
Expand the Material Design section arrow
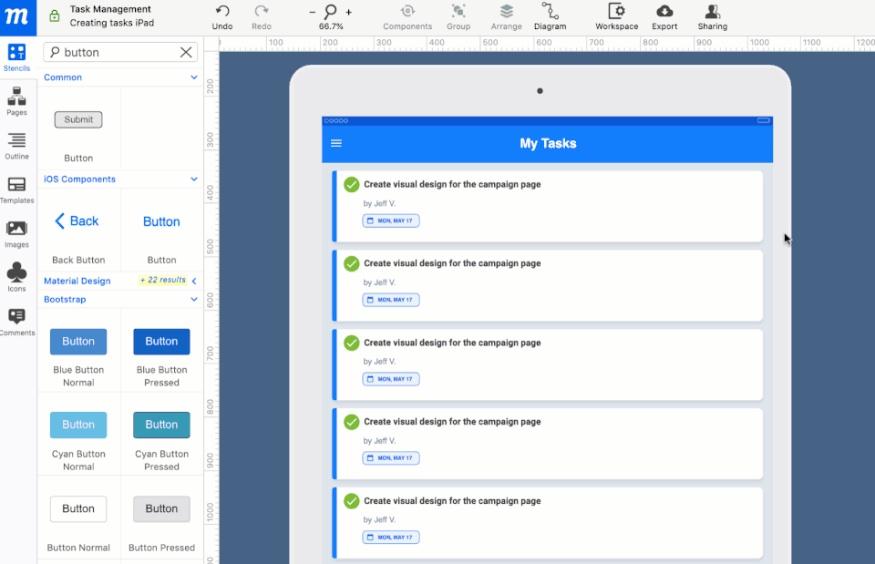[194, 282]
